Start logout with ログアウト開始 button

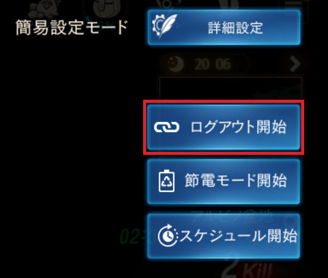click(224, 127)
